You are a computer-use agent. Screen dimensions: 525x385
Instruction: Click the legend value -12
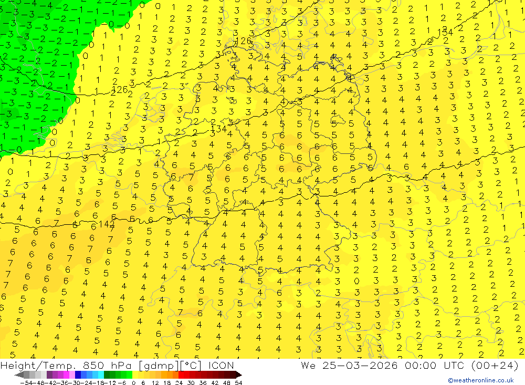(110, 383)
